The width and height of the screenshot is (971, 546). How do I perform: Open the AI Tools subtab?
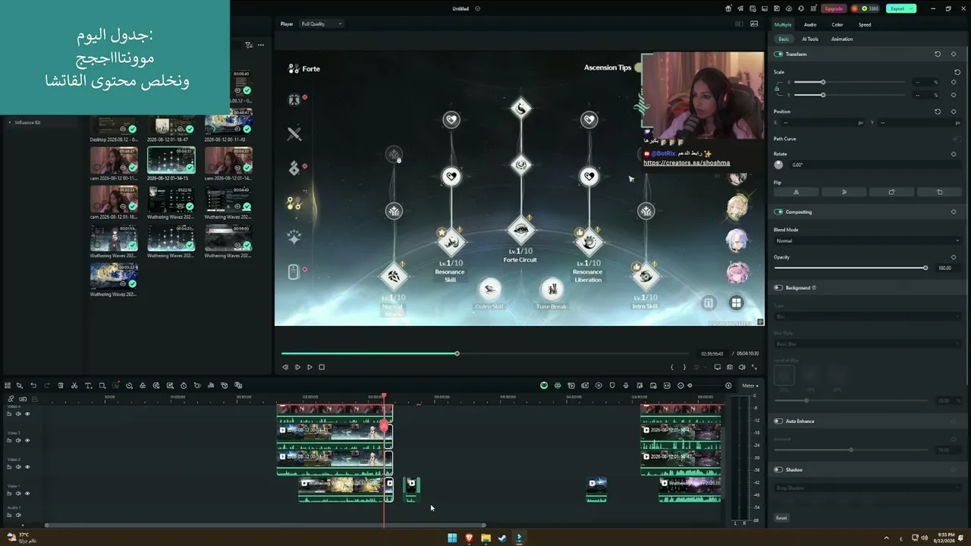point(810,39)
